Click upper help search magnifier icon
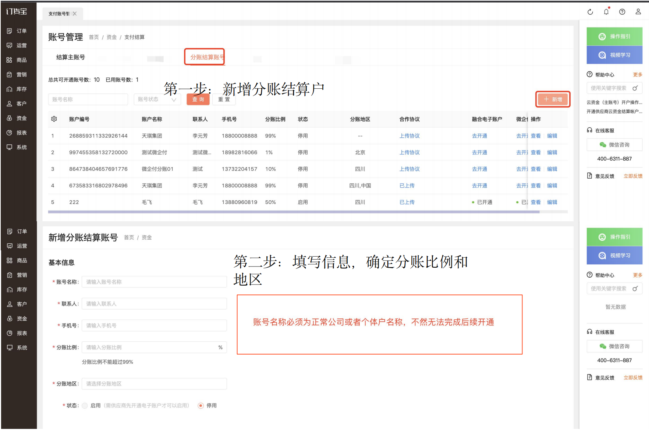The height and width of the screenshot is (430, 649). [635, 88]
